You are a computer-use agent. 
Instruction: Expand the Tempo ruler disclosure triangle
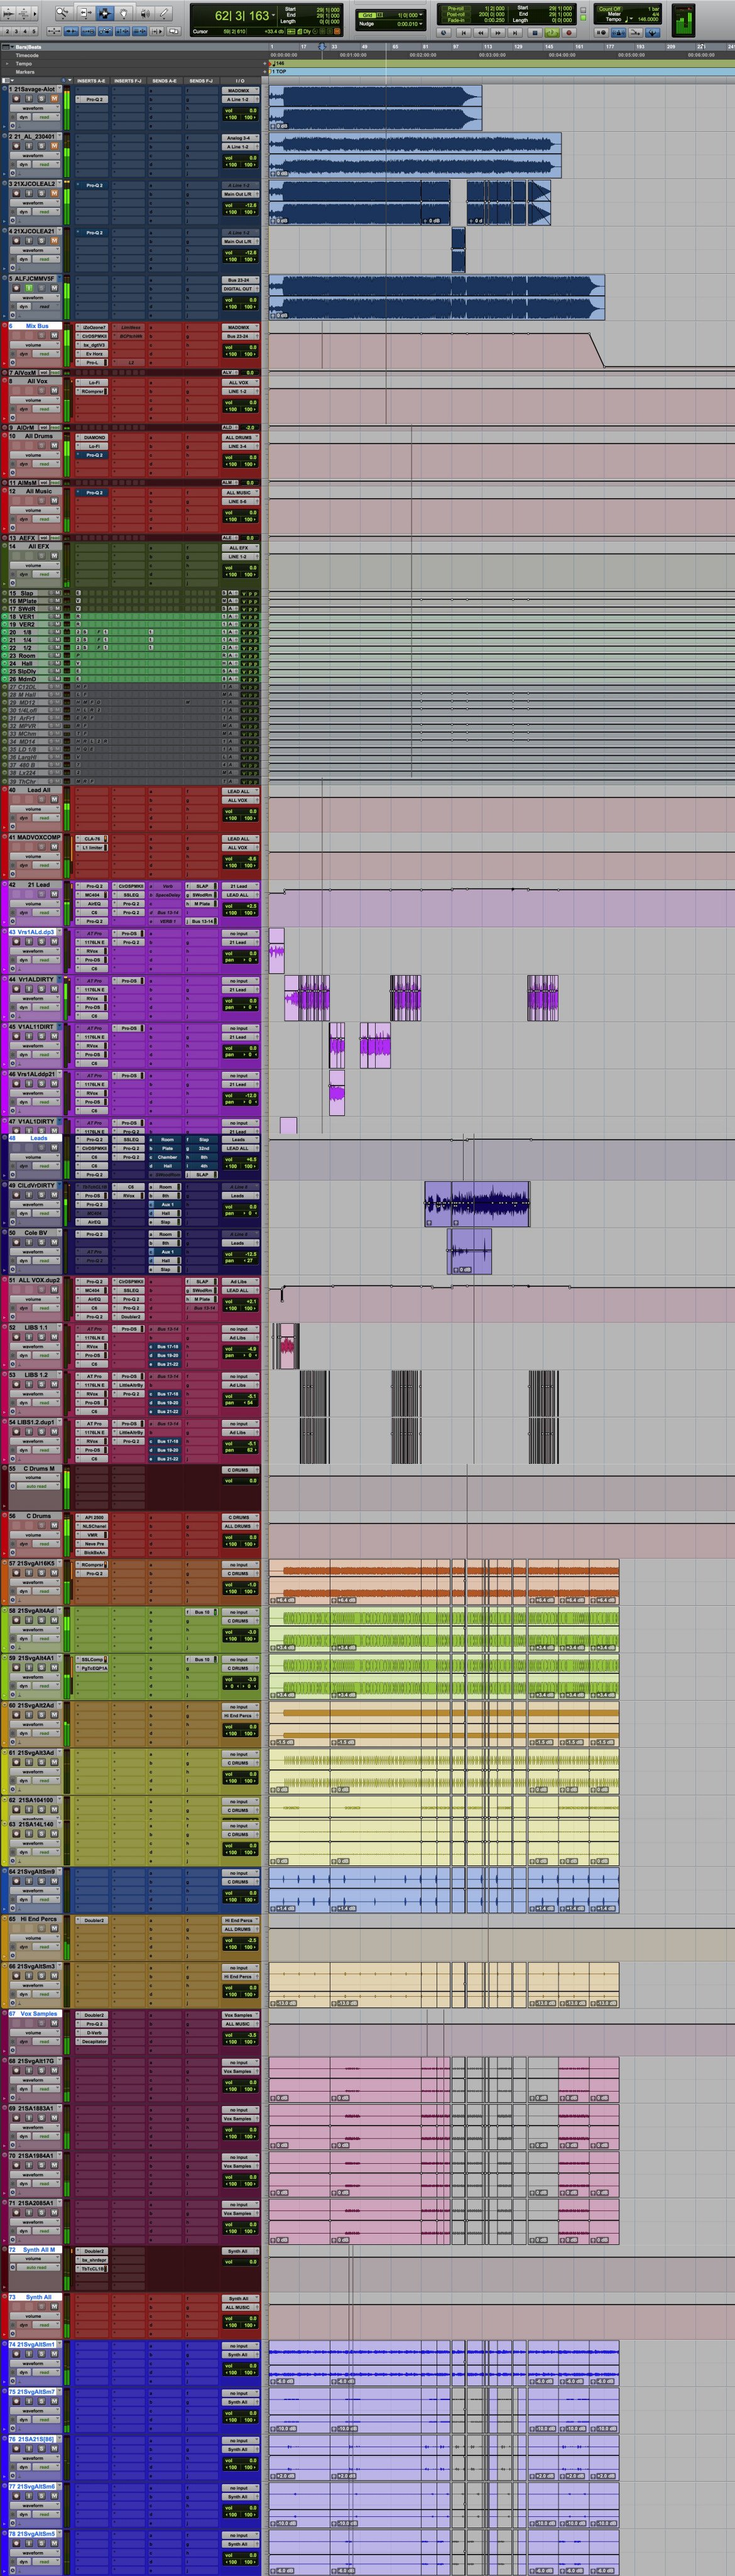coord(7,64)
